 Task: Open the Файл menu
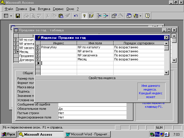pos(9,9)
